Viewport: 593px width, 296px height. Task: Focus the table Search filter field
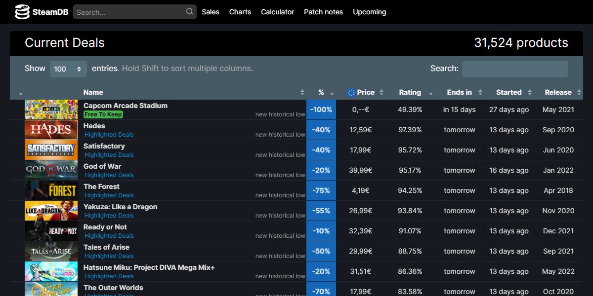coord(515,69)
